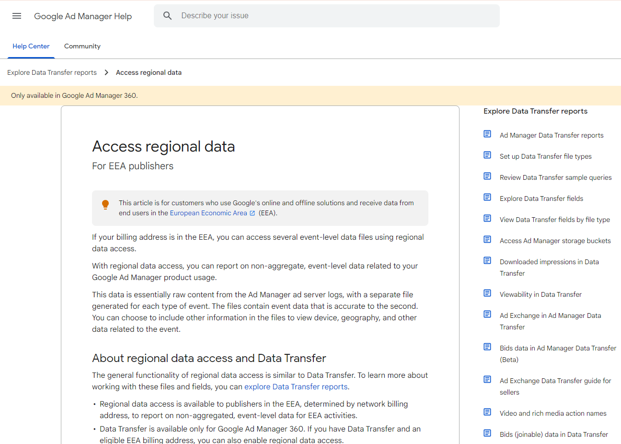The height and width of the screenshot is (444, 621).
Task: Open Ad Exchange Data Transfer guide for sellers
Action: tap(556, 386)
